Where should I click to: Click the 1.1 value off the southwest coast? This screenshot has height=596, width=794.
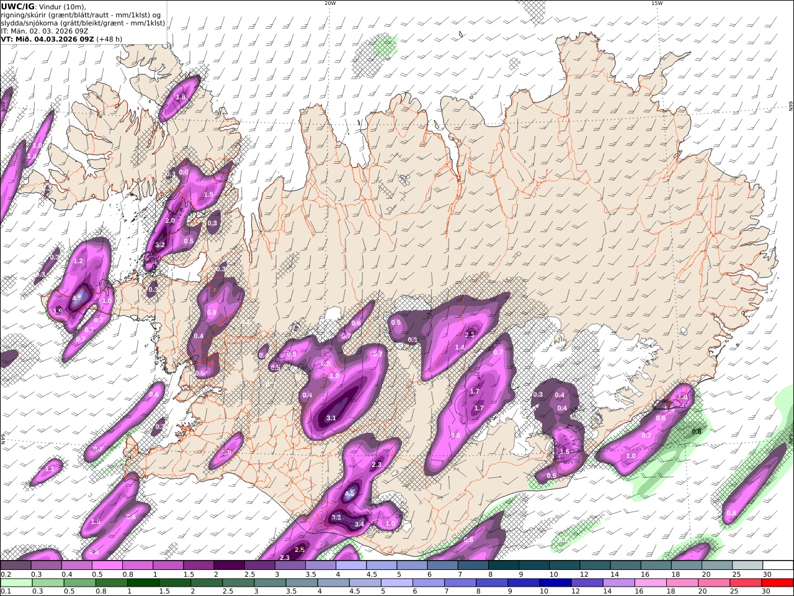50,469
